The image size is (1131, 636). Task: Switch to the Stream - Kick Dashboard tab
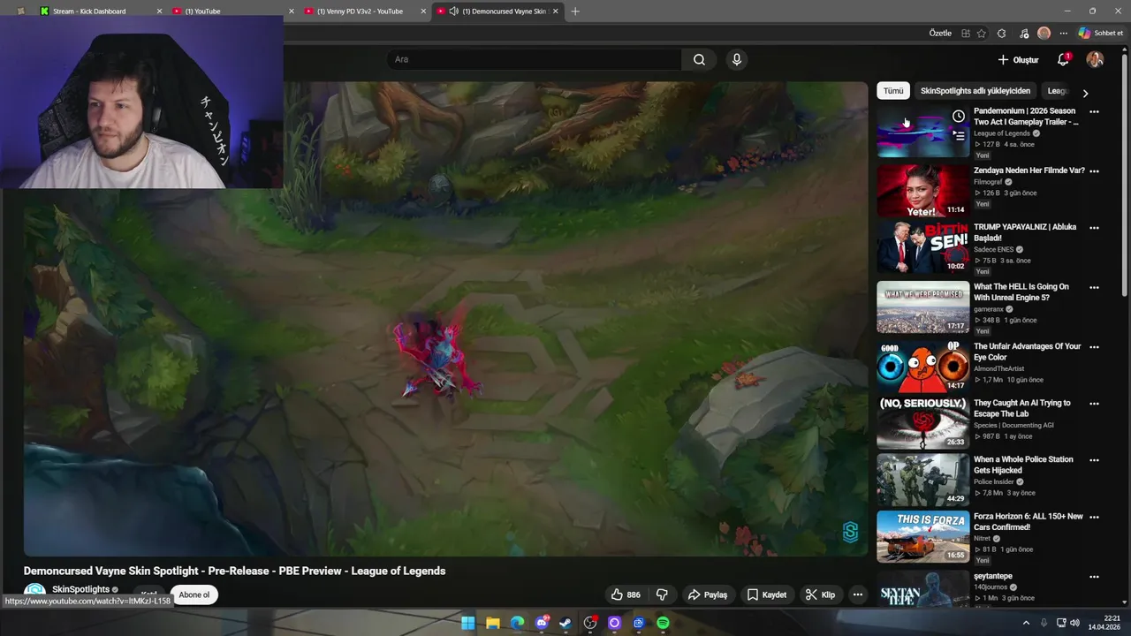click(x=98, y=11)
